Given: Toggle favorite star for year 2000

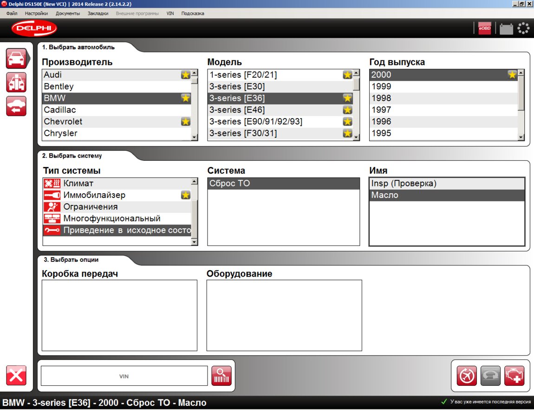Looking at the screenshot, I should (512, 75).
